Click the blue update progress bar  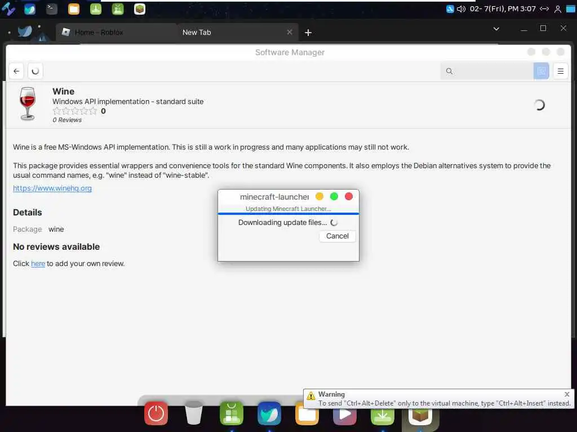(x=288, y=213)
